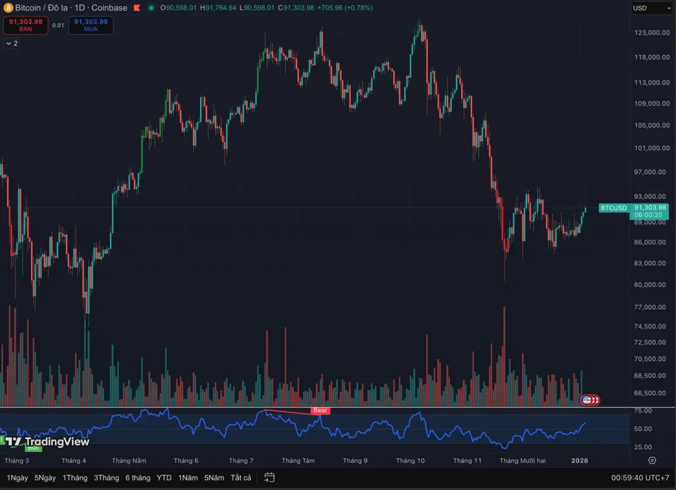Choose the 6 tháng range
Screen dimensions: 676x490
point(138,478)
